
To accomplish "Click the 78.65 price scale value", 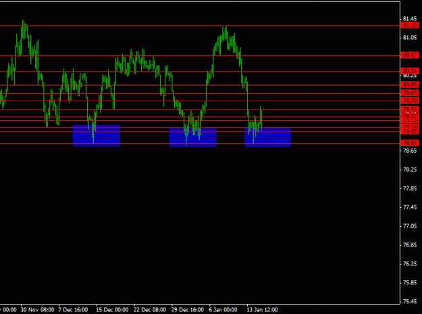I will point(410,151).
